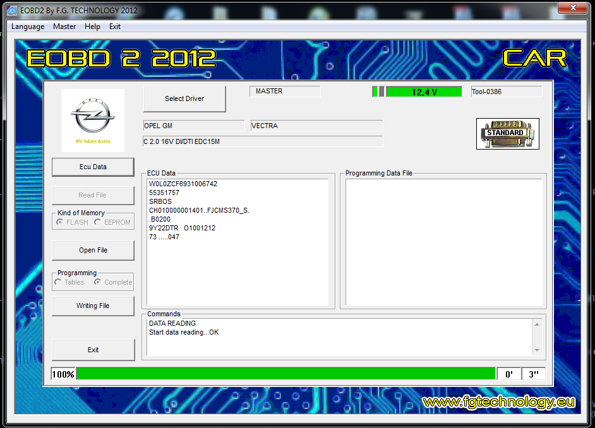Screen dimensions: 595x428
Task: Click the EOBD2 app icon in title bar
Action: pyautogui.click(x=12, y=10)
